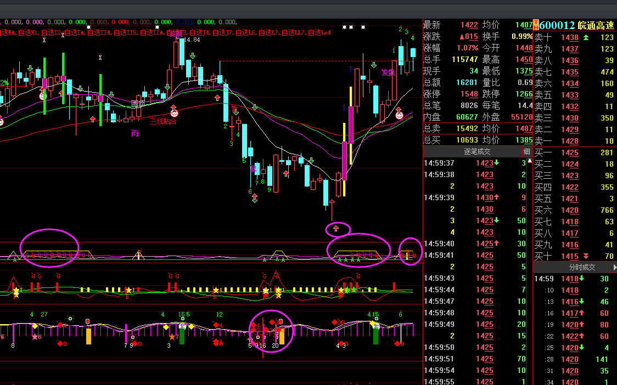Click the 涨停 price 1548
Screen dimensions: 617x385
tap(469, 94)
